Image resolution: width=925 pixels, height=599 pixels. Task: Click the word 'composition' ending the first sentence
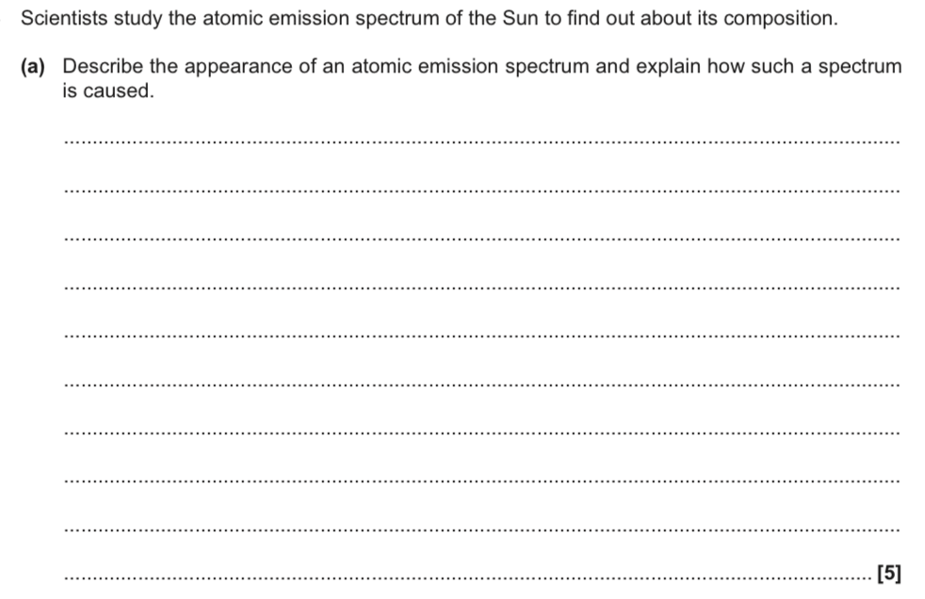pos(777,19)
